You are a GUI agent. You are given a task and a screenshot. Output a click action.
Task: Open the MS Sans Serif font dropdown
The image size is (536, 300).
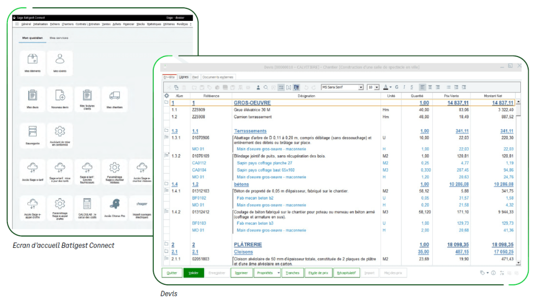pos(361,87)
